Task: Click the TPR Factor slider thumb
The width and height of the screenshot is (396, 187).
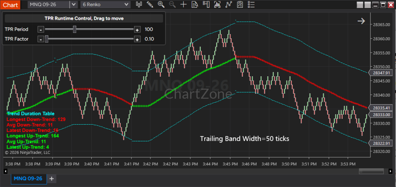Action: coord(46,39)
